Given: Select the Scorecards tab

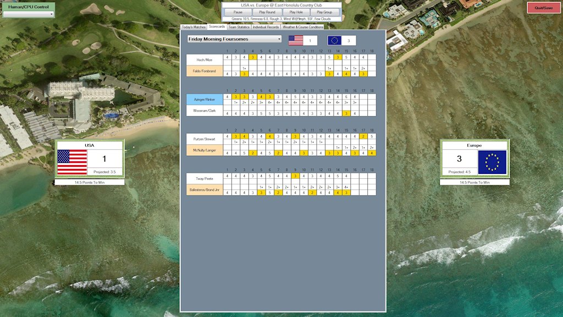Looking at the screenshot, I should point(217,27).
